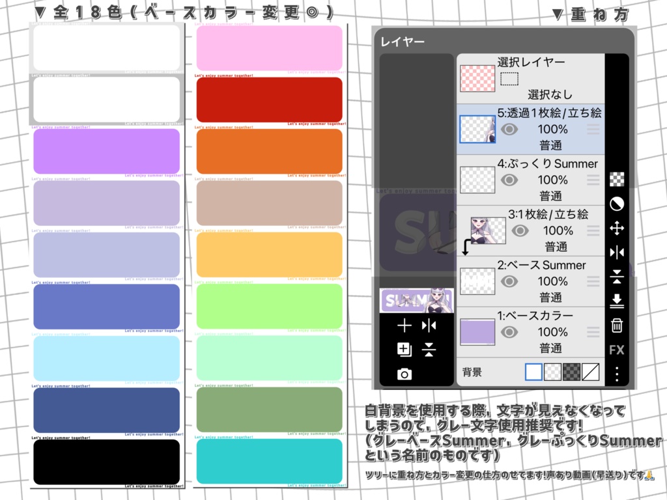
Task: Tap layer 3 character illustration thumbnail
Action: tap(488, 230)
